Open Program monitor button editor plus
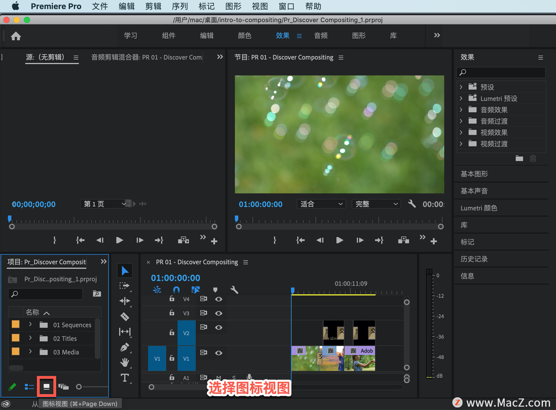556x410 pixels. point(434,241)
